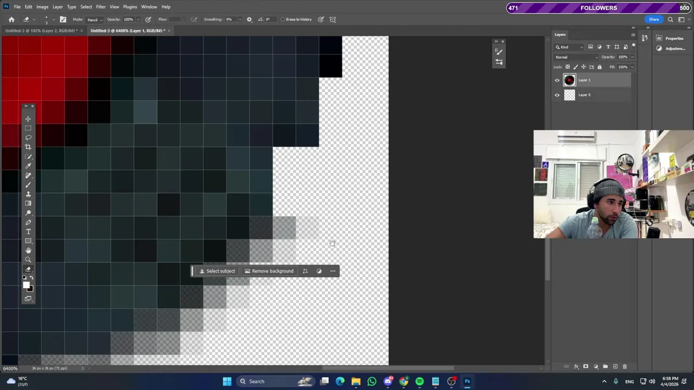Click the Home icon in options bar

click(x=11, y=19)
